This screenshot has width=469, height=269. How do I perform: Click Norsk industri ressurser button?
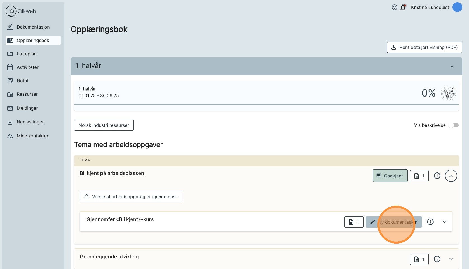[x=104, y=125]
